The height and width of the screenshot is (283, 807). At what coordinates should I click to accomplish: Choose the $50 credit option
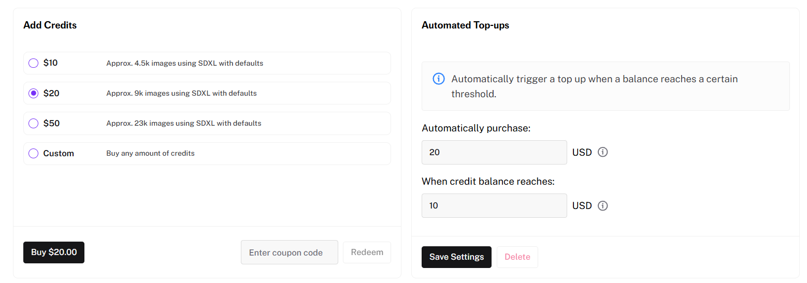click(x=34, y=123)
